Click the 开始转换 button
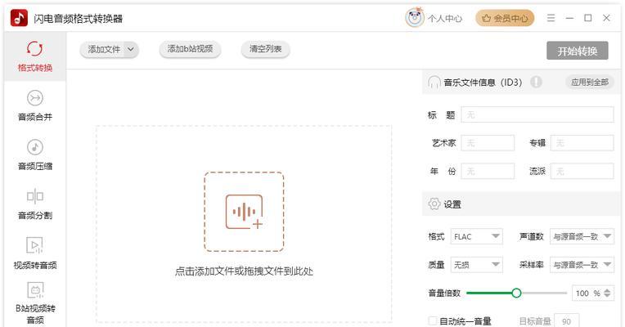Image resolution: width=625 pixels, height=327 pixels. point(578,51)
